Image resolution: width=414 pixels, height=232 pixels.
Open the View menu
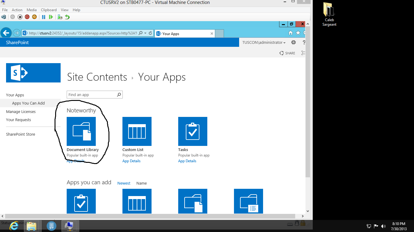pyautogui.click(x=65, y=10)
